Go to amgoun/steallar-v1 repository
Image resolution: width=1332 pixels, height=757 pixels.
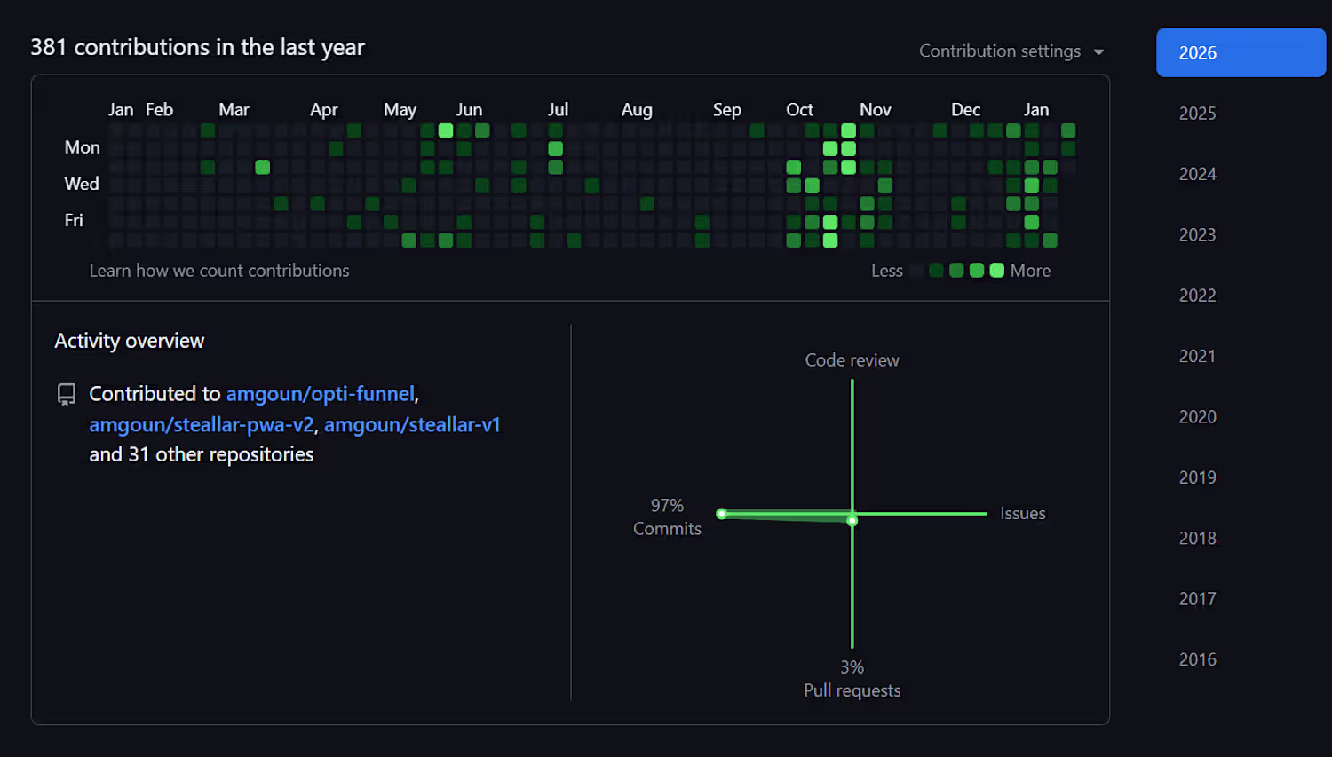pos(412,425)
